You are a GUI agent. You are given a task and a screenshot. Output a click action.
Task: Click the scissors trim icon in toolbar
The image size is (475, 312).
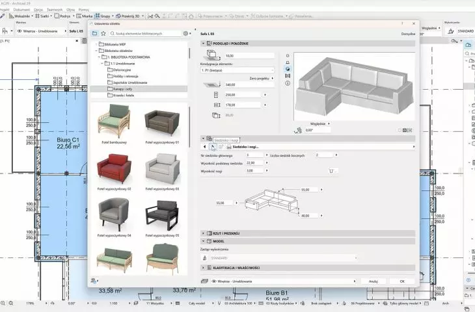coord(150,16)
